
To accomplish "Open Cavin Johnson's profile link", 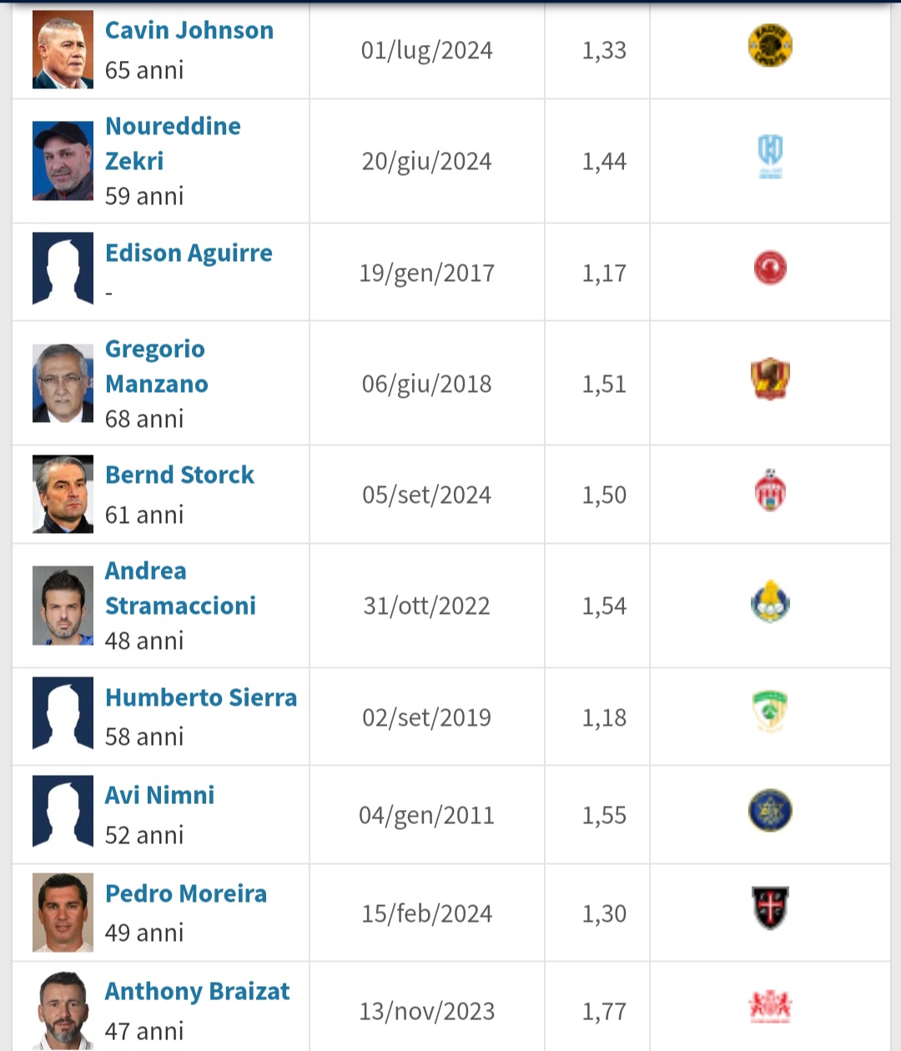I will coord(189,30).
